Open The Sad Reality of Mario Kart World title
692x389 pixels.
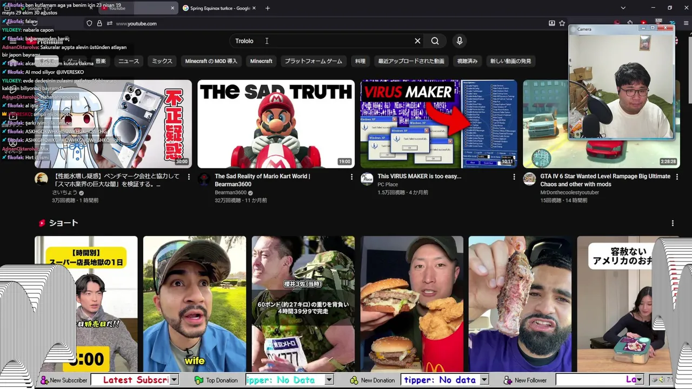pos(262,180)
